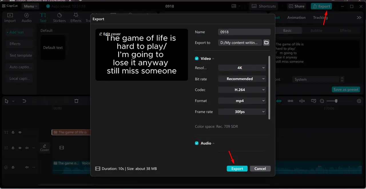
Task: Mute the audio track speaker icon
Action: point(27,167)
